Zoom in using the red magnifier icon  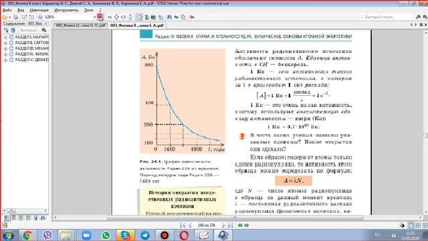[x=100, y=17]
